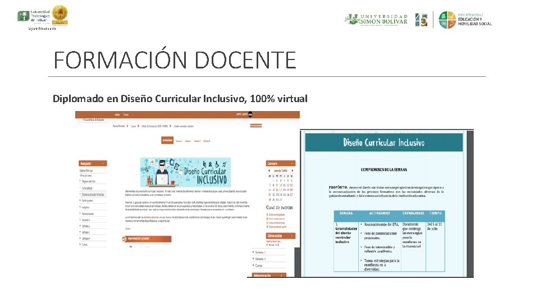Click Cursos in the breadcrumb
The image size is (539, 303).
click(134, 126)
